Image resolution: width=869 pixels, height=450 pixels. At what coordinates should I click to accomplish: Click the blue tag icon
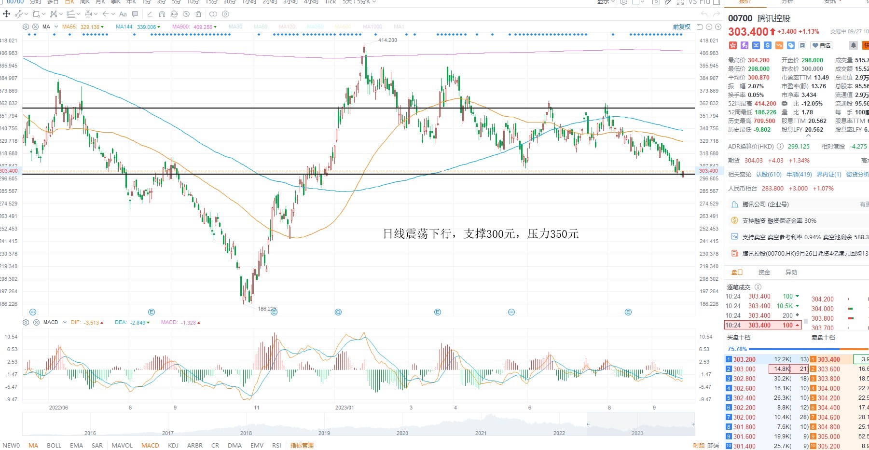pos(791,45)
